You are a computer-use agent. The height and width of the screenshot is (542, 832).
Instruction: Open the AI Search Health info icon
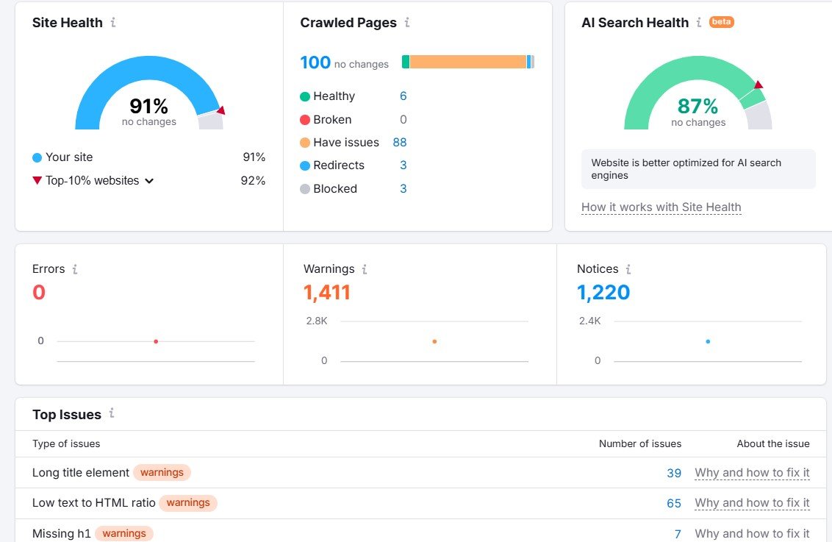700,23
